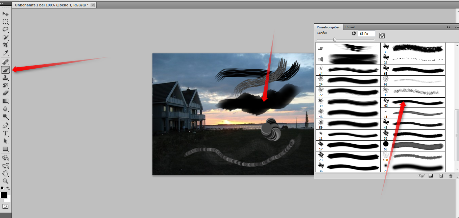Select the horizontal Type tool

pos(5,133)
